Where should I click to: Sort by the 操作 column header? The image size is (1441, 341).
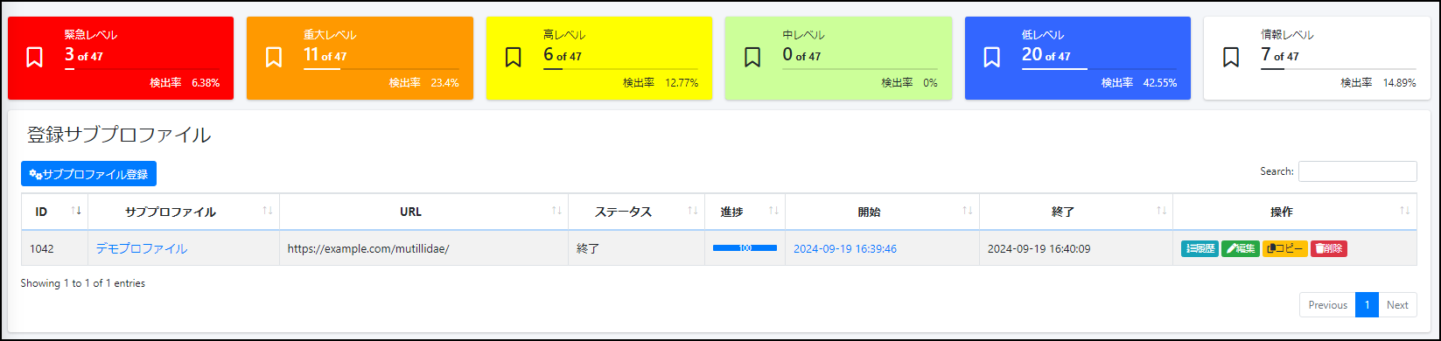1295,212
